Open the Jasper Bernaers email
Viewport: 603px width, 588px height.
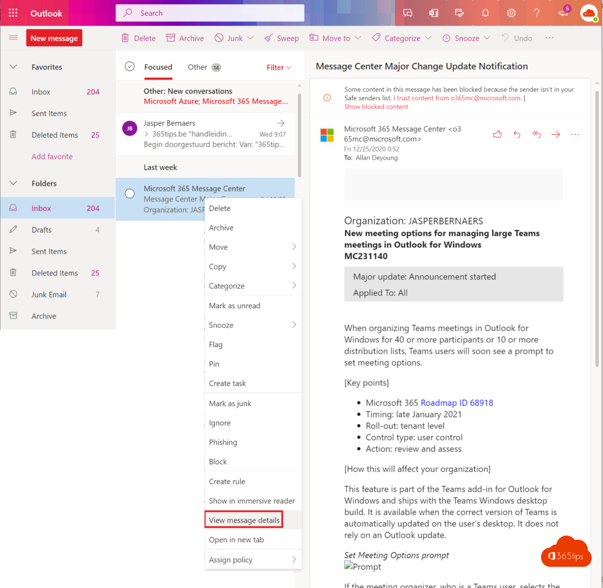[206, 134]
